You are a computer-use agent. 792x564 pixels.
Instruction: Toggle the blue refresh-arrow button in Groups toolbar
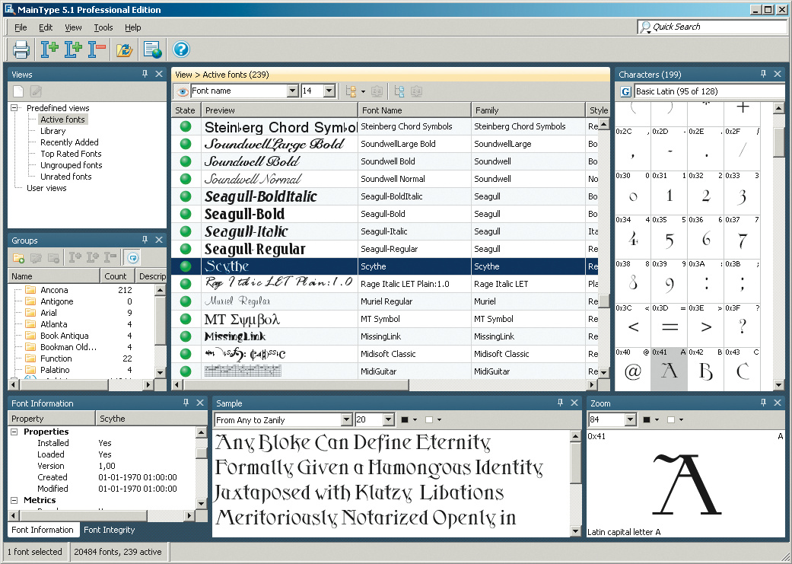pyautogui.click(x=132, y=258)
